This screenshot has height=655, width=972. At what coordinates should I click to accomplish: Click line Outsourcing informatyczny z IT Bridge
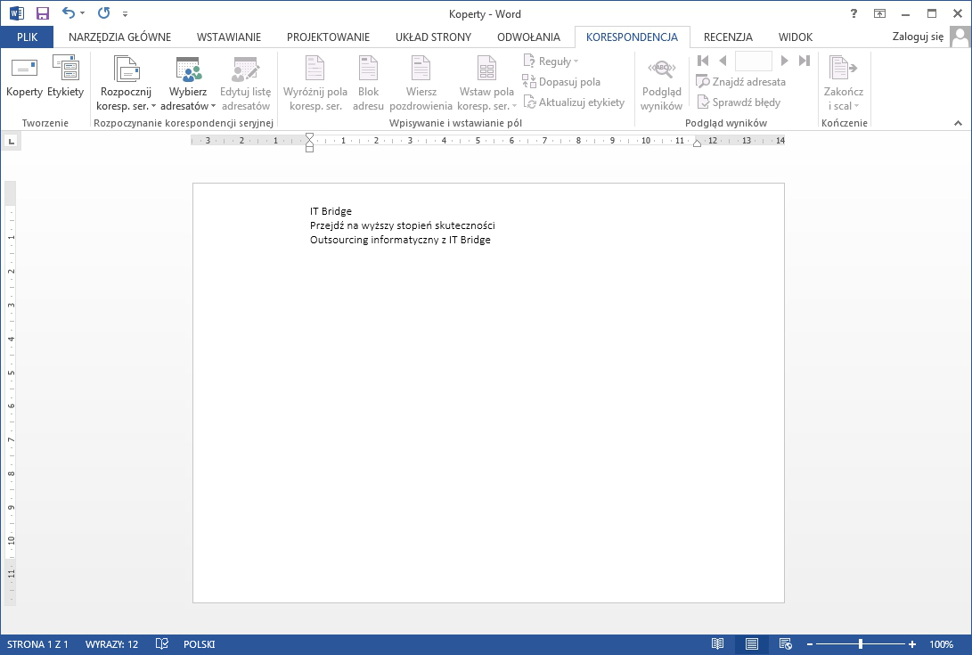click(x=400, y=240)
